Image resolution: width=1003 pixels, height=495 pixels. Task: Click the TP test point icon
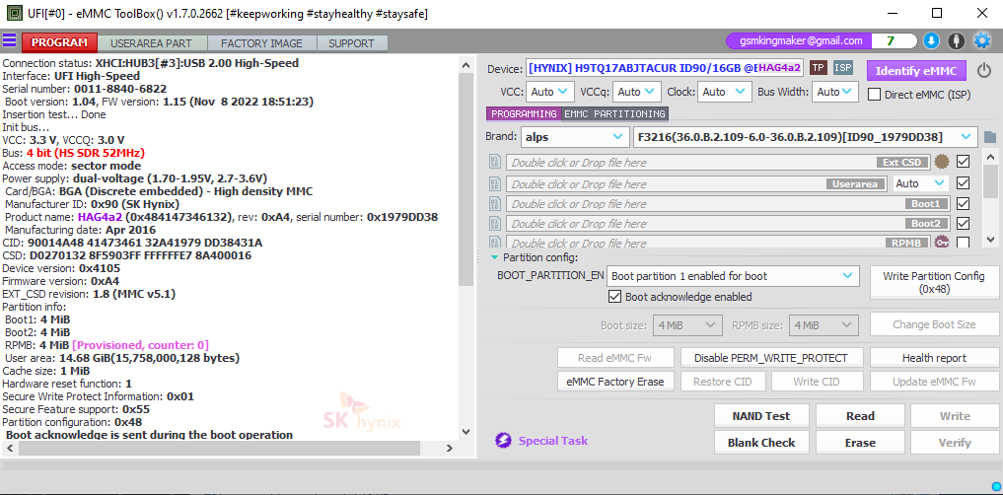click(x=819, y=68)
